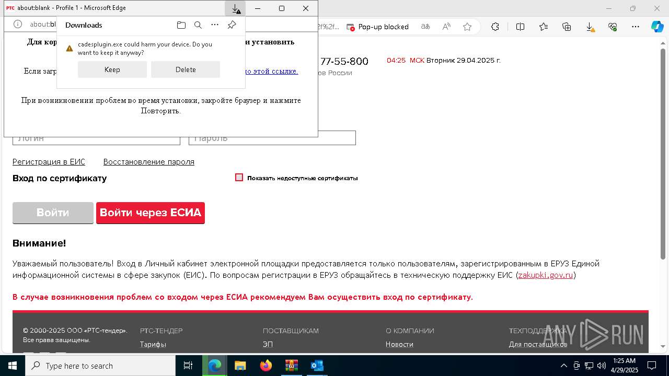This screenshot has width=669, height=376.
Task: Toggle split screen view icon
Action: pyautogui.click(x=521, y=27)
